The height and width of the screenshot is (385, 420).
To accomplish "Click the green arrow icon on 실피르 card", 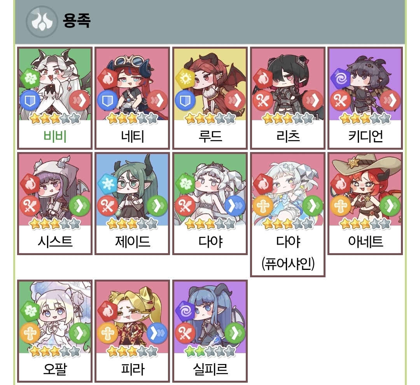I will click(235, 333).
